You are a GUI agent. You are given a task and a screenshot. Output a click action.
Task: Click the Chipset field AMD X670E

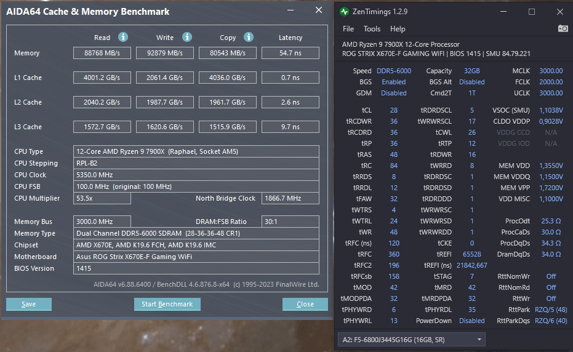196,245
